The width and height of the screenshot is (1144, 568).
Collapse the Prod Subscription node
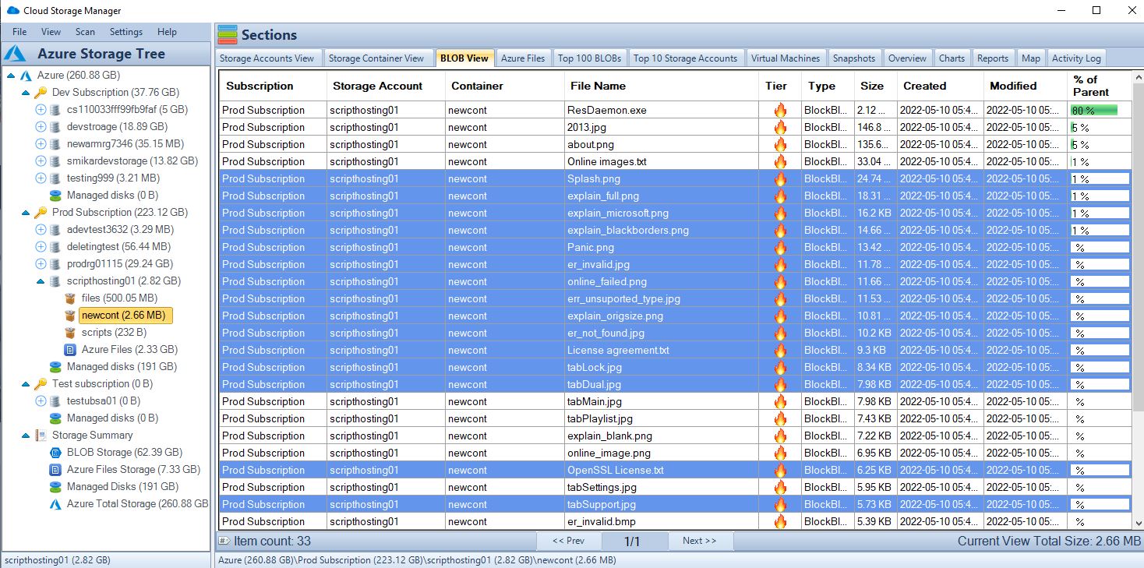tap(26, 212)
